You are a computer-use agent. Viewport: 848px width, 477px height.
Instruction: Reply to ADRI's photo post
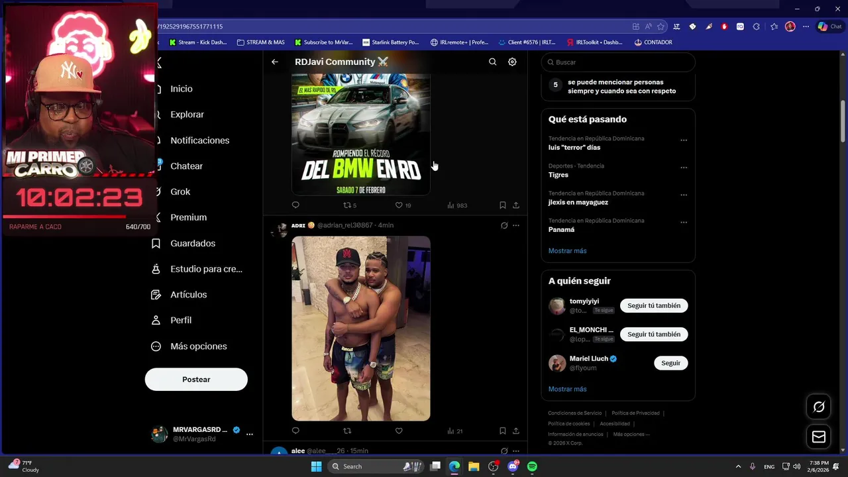tap(295, 431)
